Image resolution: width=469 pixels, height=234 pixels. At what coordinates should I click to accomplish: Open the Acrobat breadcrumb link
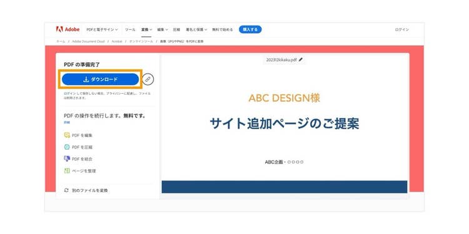pos(117,41)
